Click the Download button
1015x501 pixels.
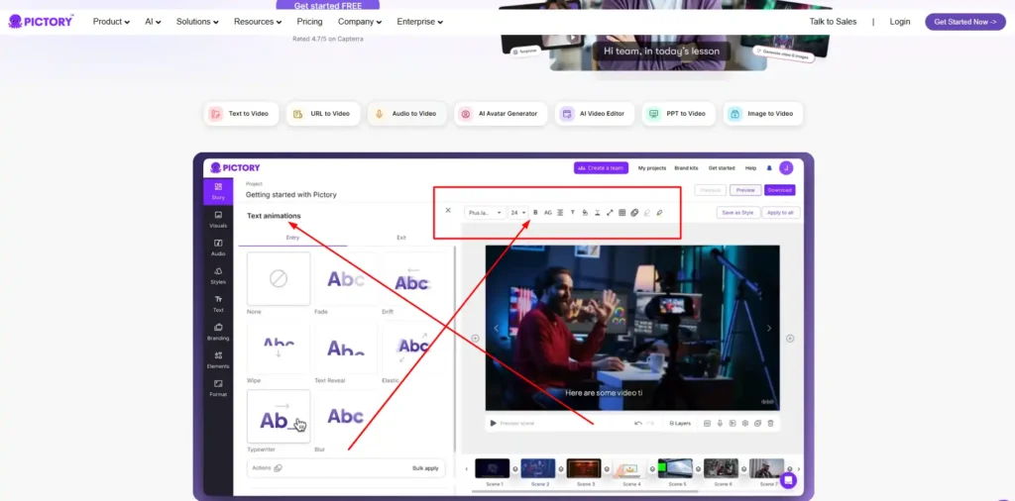[x=779, y=190]
